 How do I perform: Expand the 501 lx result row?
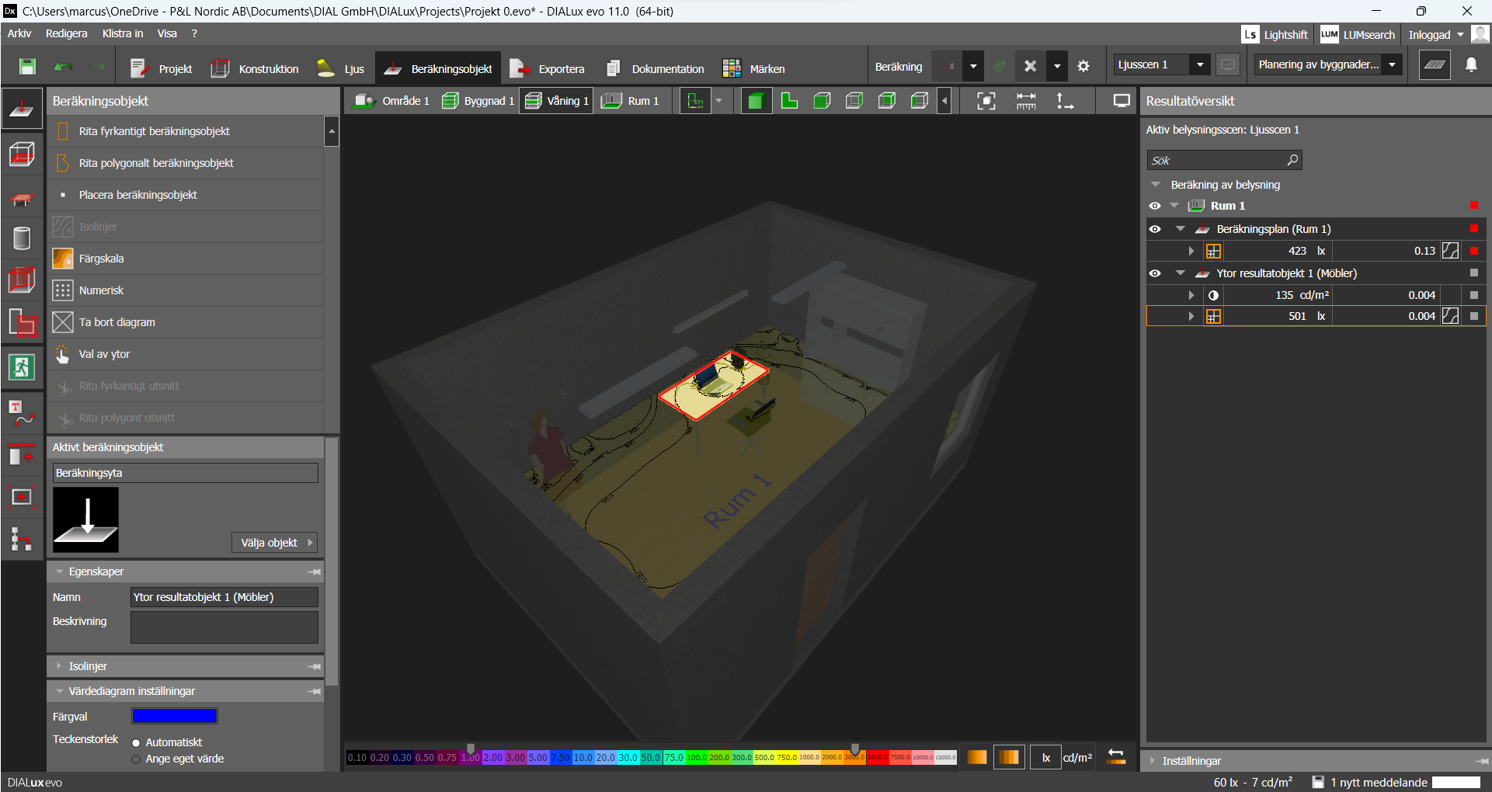(1191, 316)
